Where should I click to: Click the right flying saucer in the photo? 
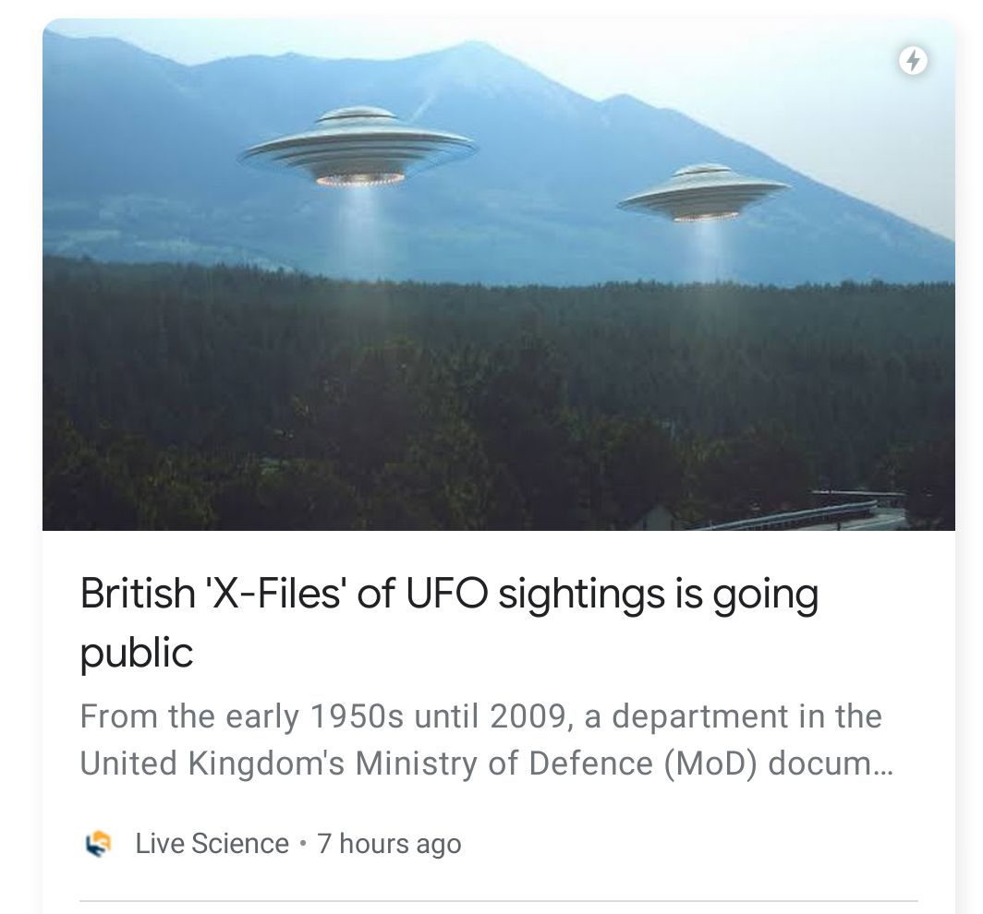pos(704,194)
